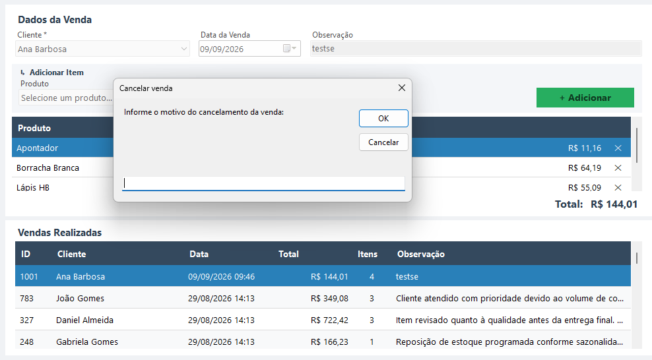Click the Gabriela Gomes client cell
652x360 pixels.
coord(87,342)
